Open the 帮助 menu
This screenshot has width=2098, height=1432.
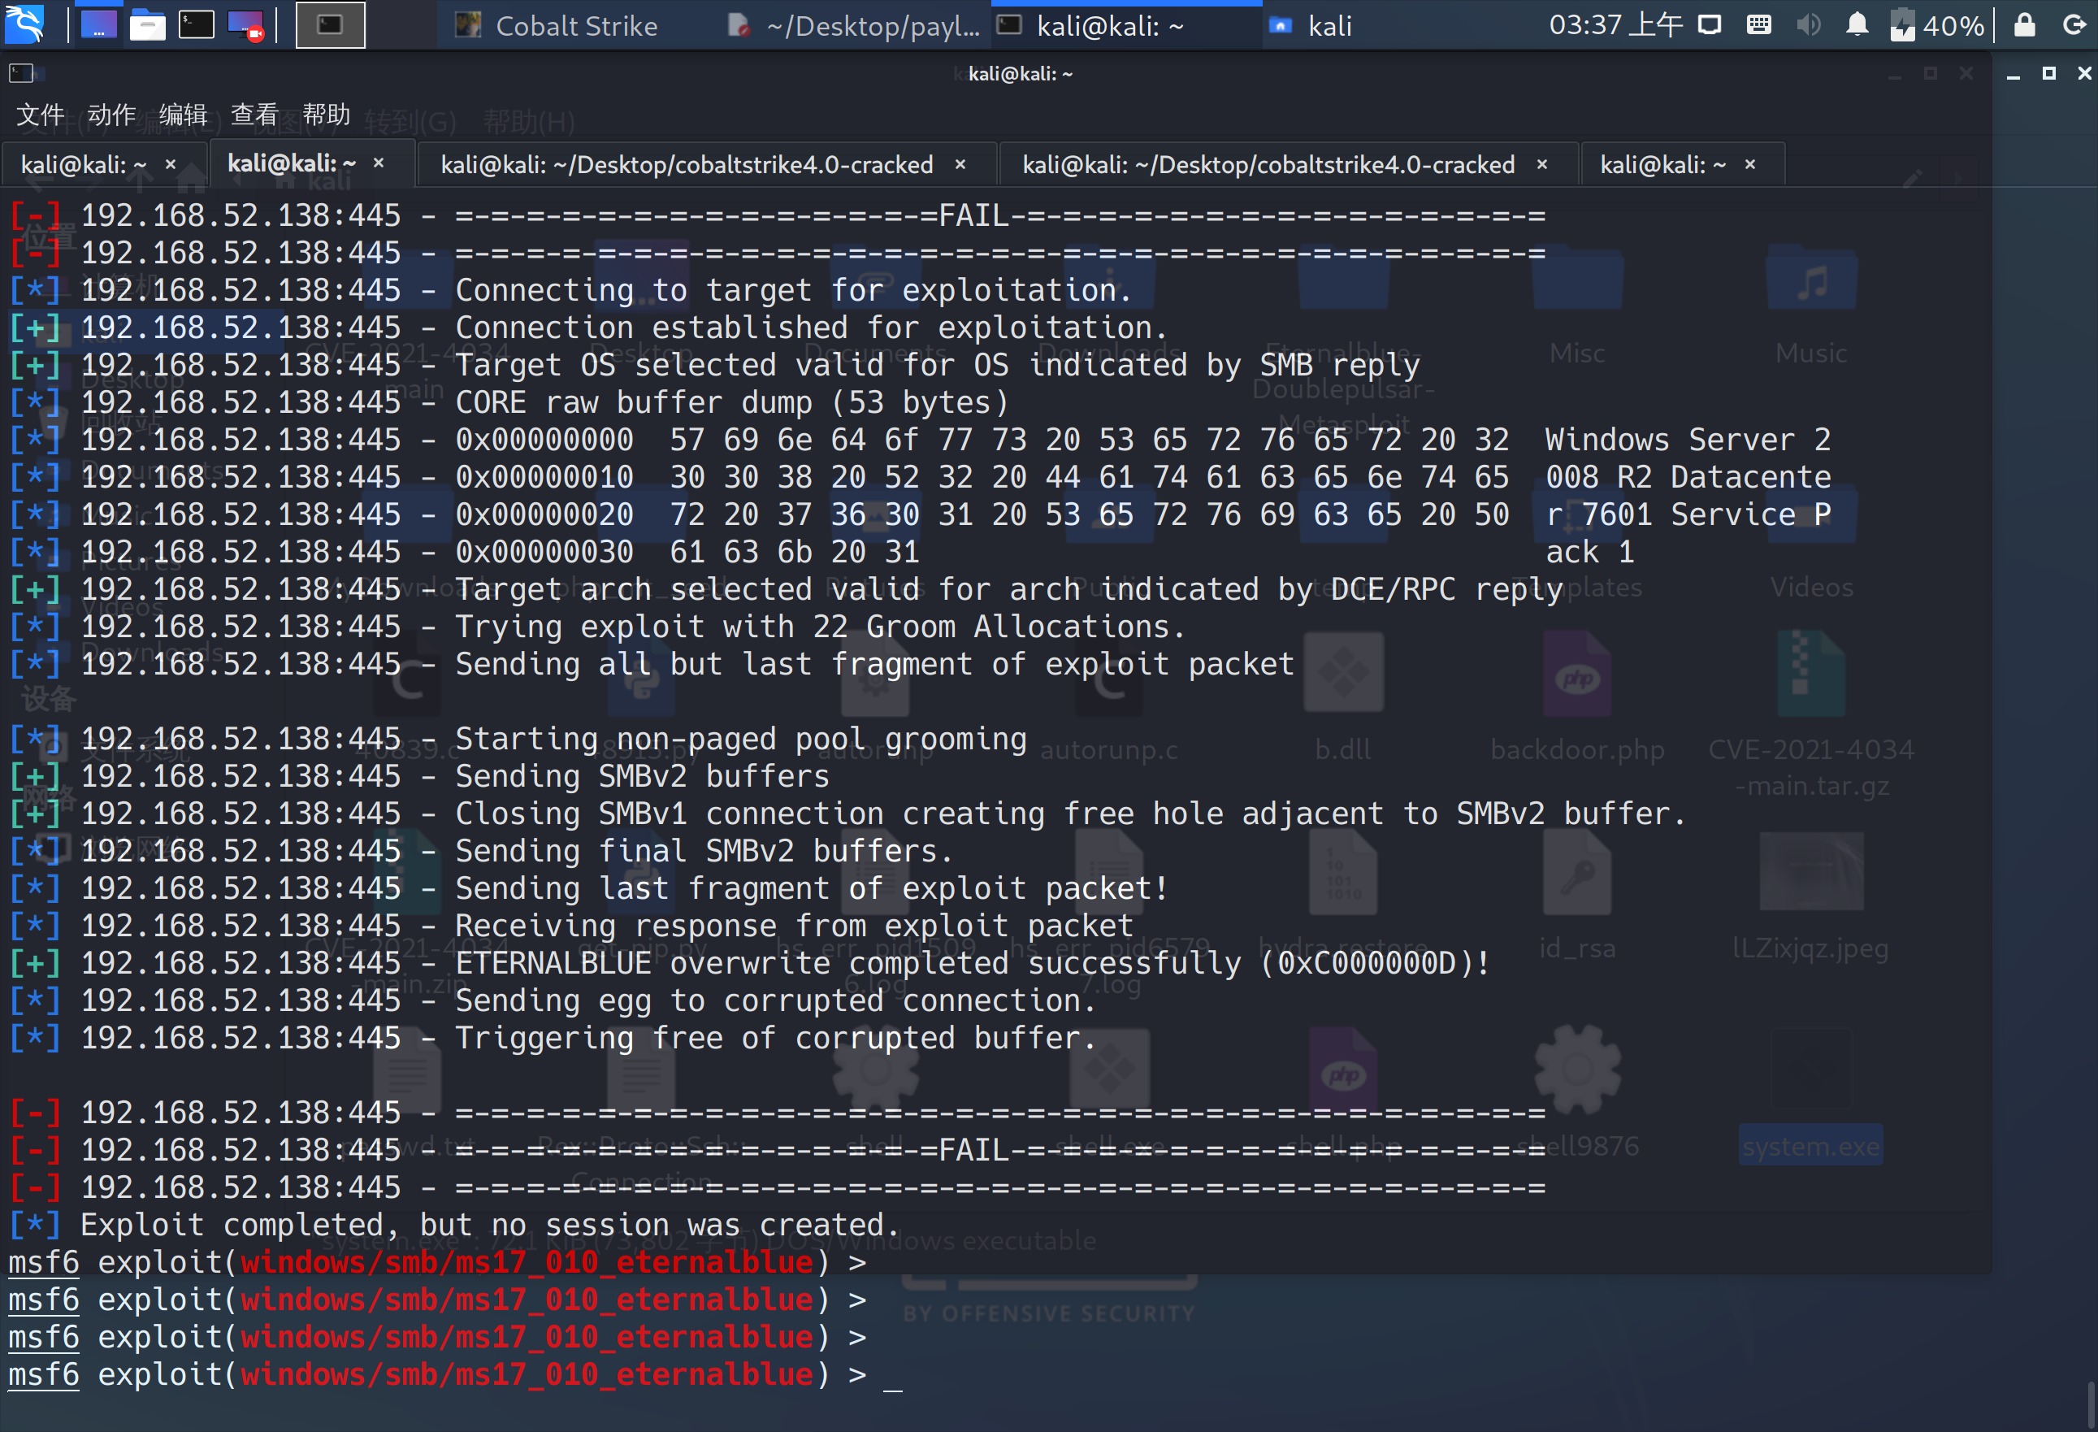coord(326,115)
